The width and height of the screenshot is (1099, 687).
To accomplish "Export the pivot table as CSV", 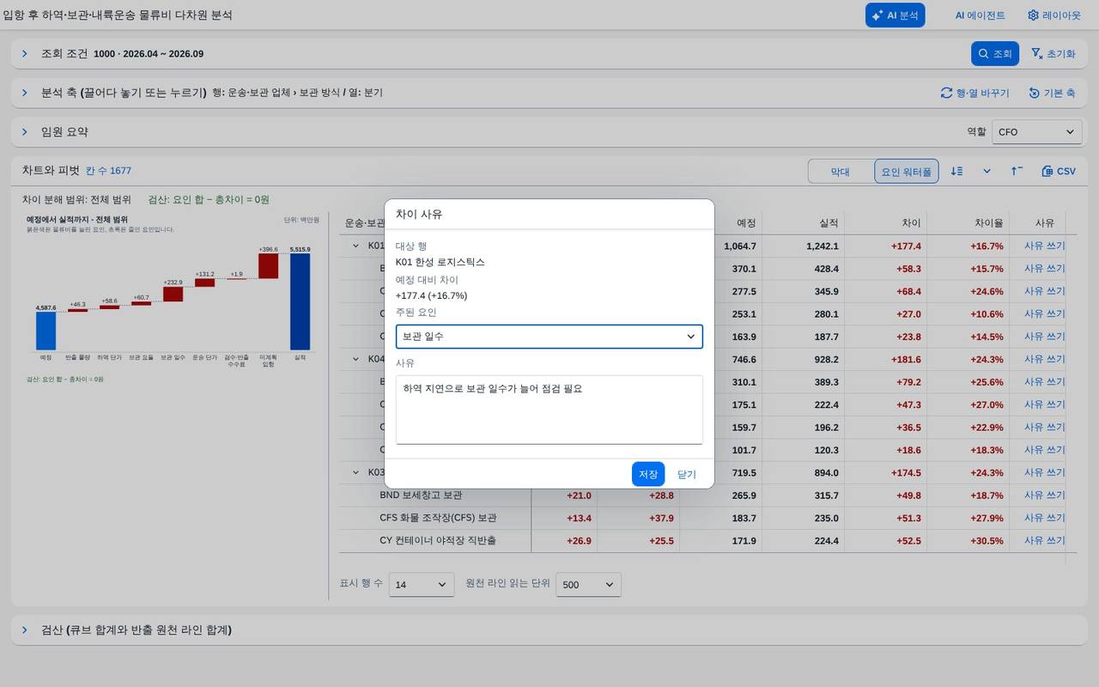I will (1059, 171).
